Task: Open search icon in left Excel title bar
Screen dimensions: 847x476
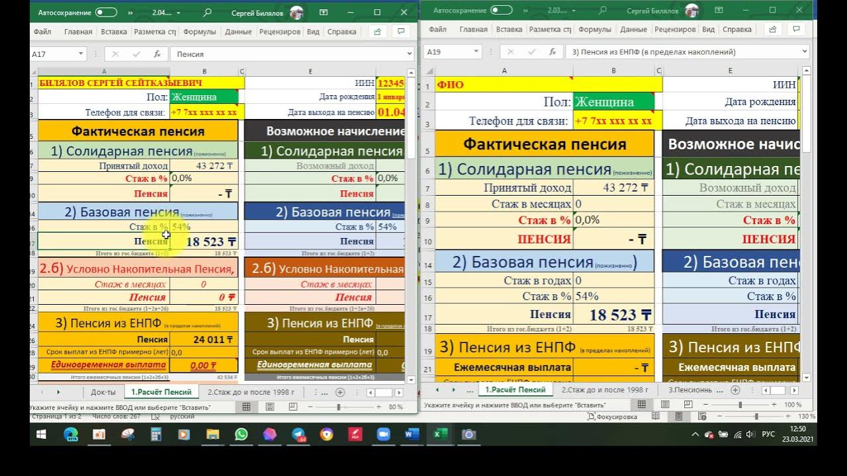Action: (x=208, y=13)
